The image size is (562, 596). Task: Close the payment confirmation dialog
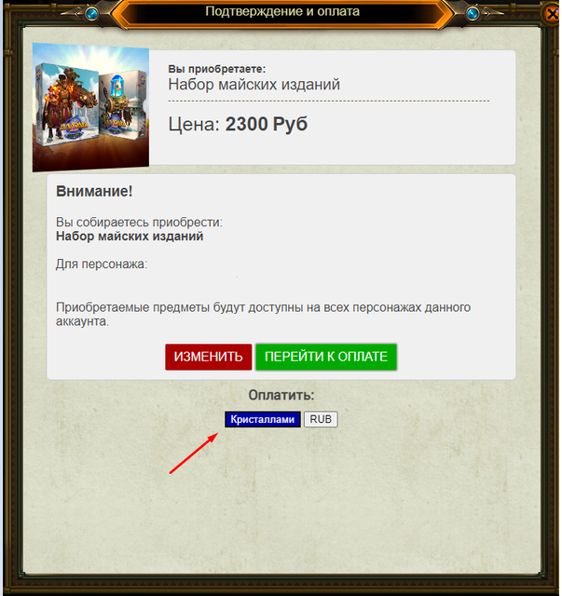point(553,14)
